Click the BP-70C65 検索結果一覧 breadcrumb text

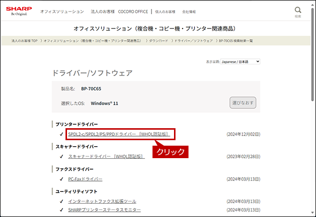click(235, 41)
